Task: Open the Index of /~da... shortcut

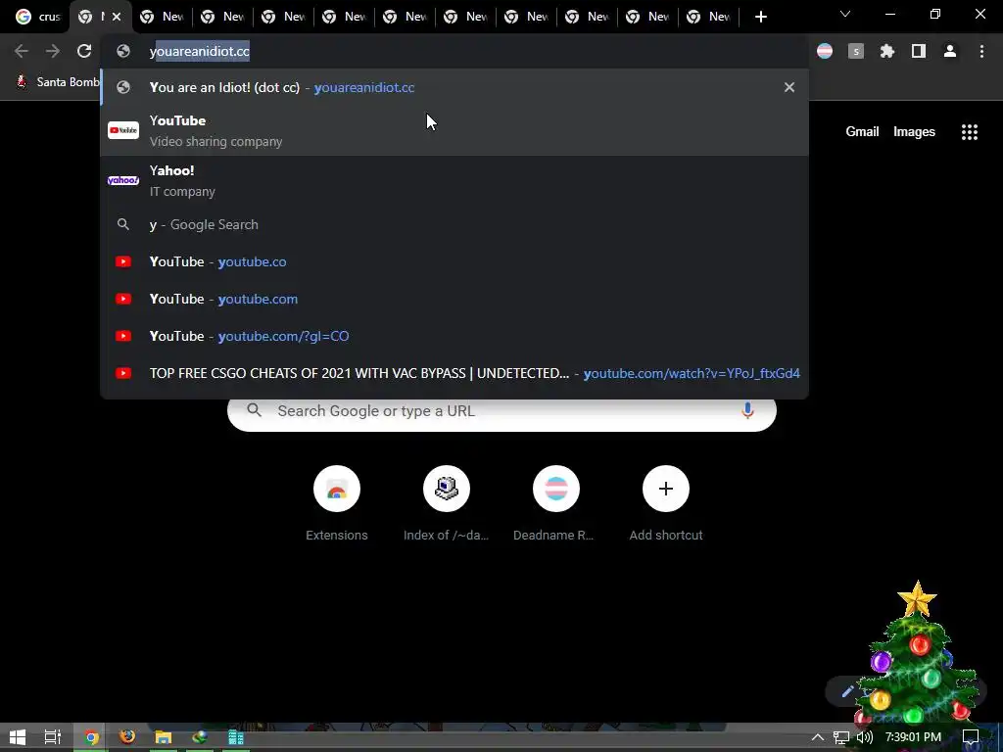Action: click(447, 504)
